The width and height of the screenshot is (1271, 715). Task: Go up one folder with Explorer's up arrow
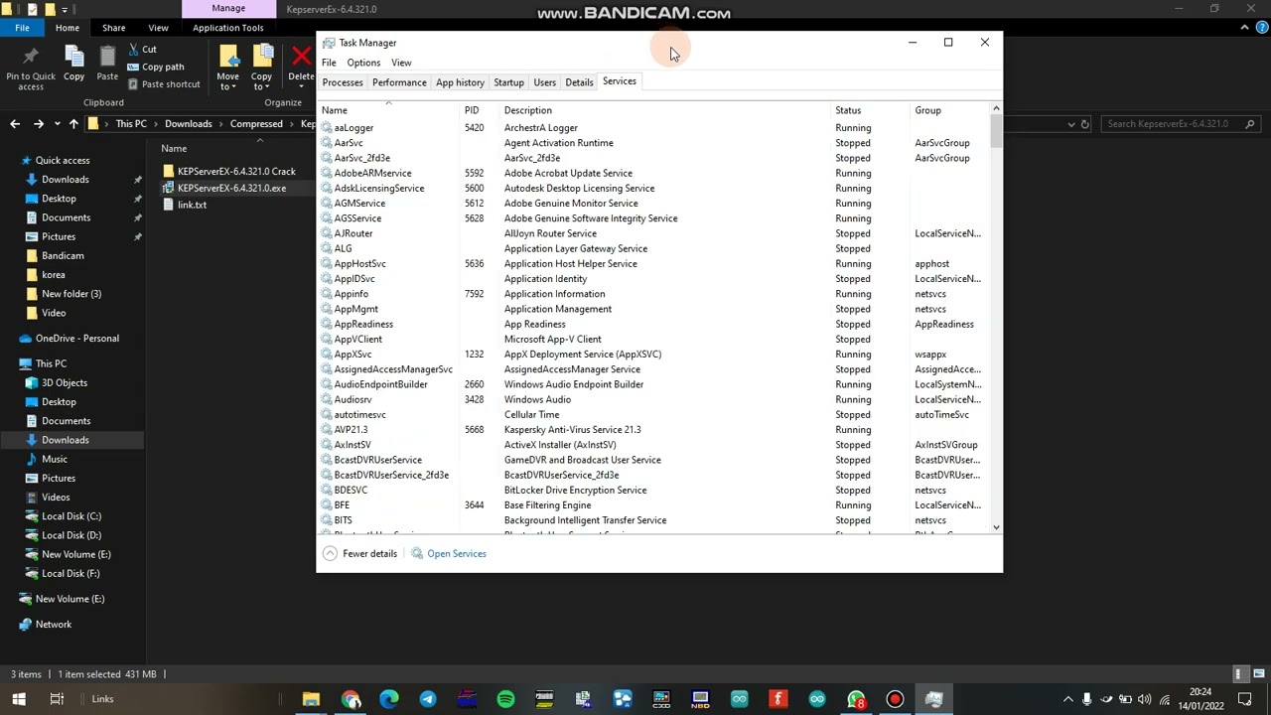73,124
